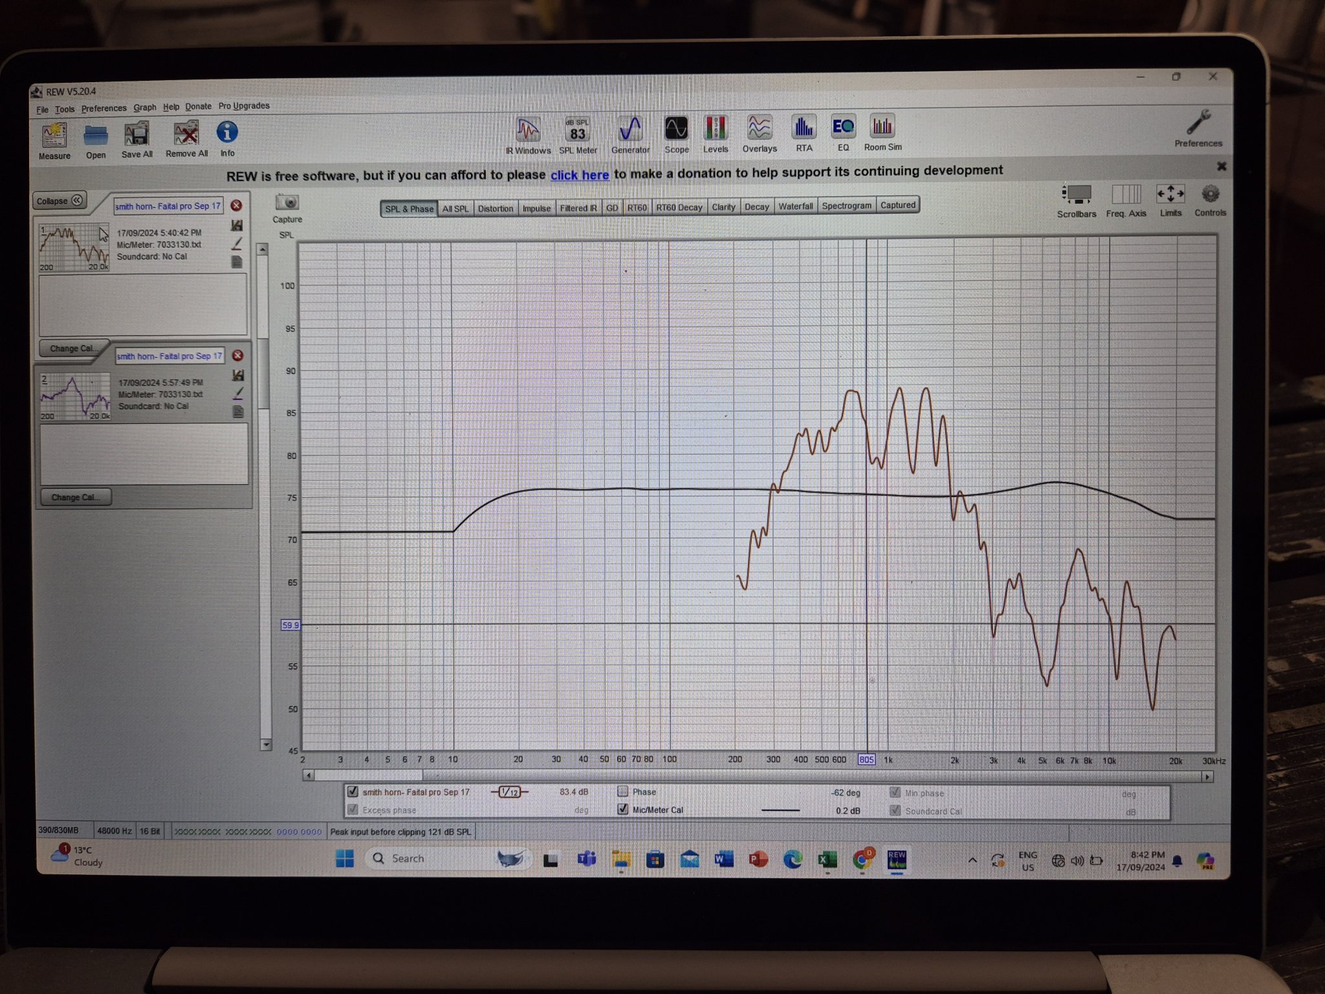1325x994 pixels.
Task: Toggle the Mic/Meter Cal checkbox
Action: pos(622,809)
